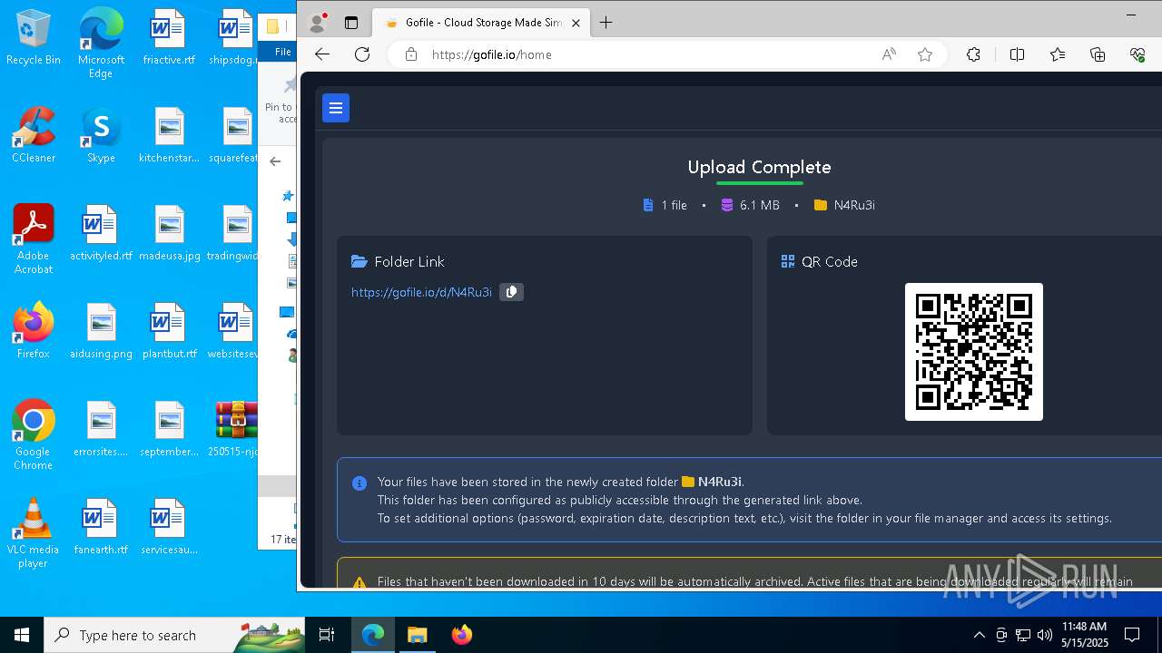Launch Microsoft Edge desktop shortcut
Viewport: 1162px width, 653px height.
pos(101,43)
